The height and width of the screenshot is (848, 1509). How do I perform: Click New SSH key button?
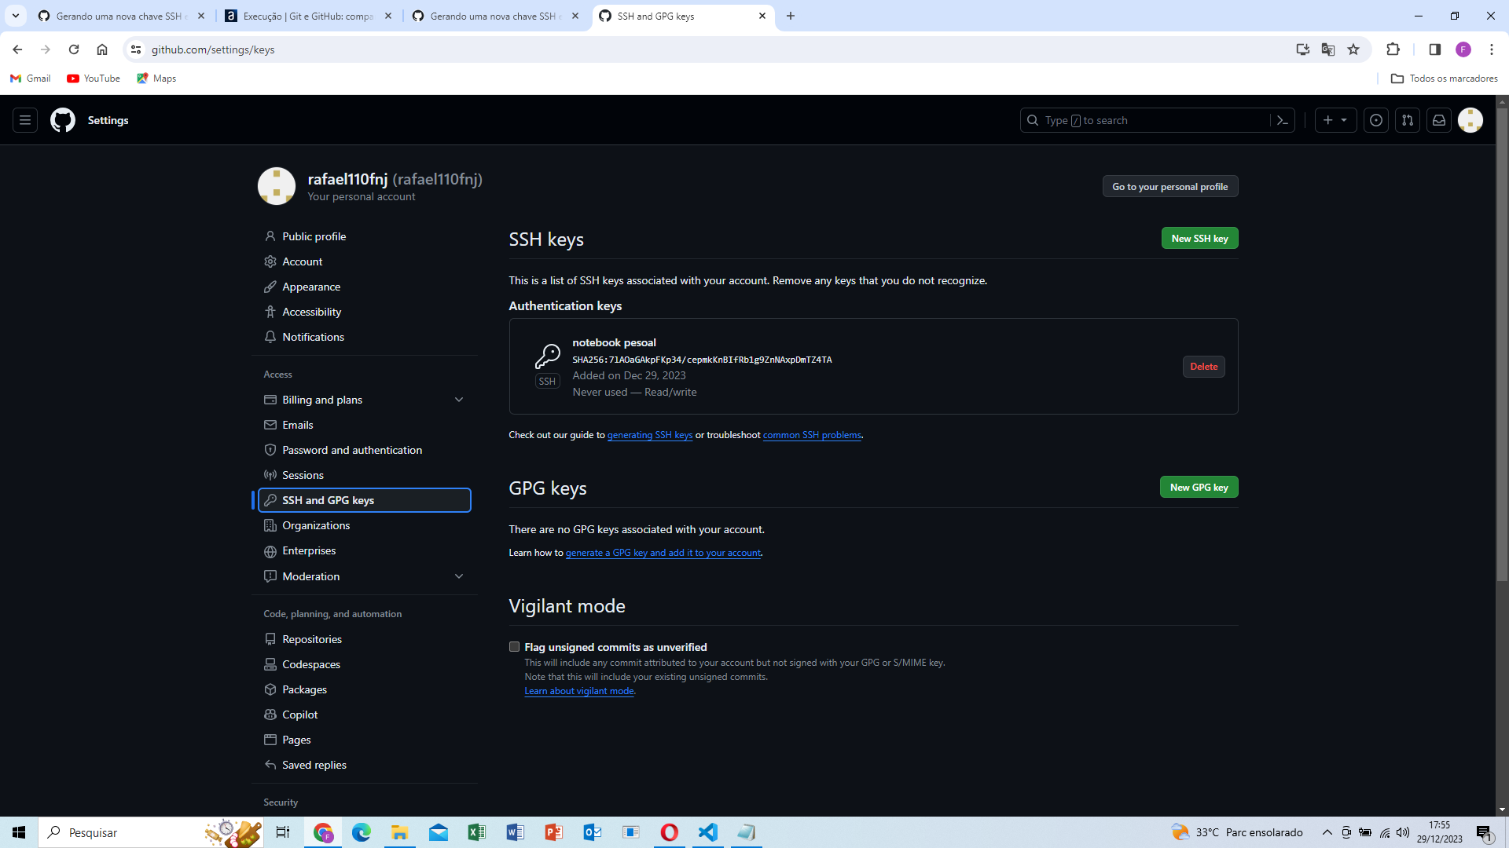tap(1199, 238)
